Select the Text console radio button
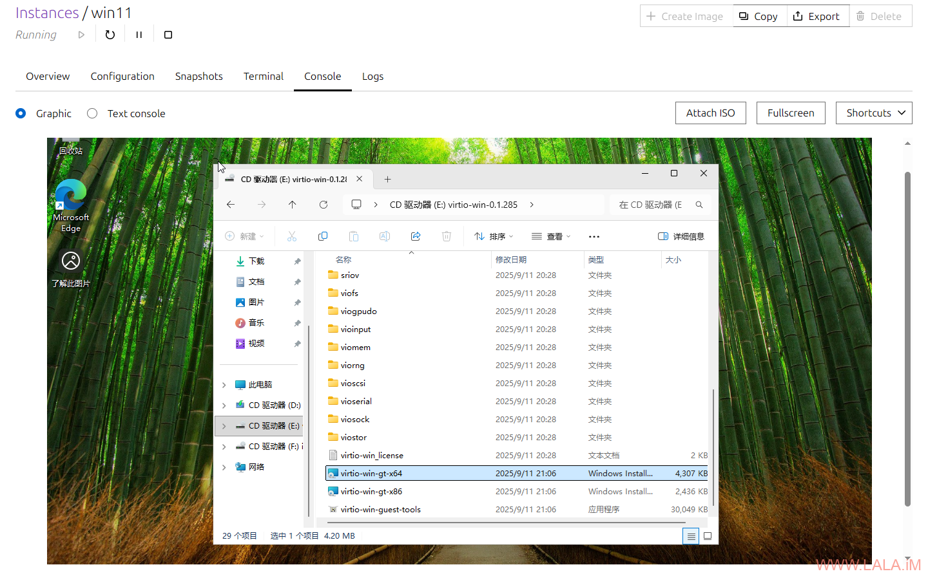Image resolution: width=928 pixels, height=576 pixels. 92,113
